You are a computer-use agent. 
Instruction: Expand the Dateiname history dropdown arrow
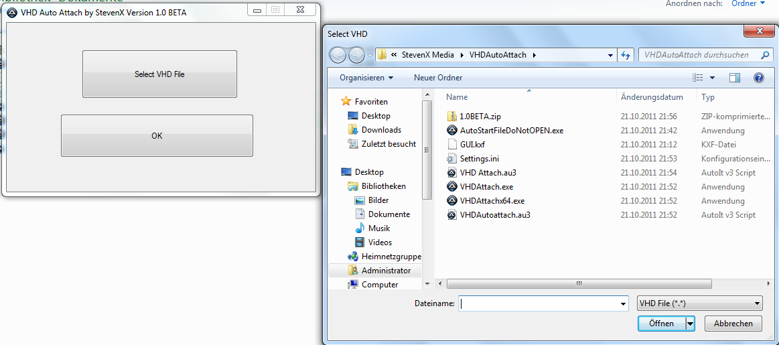pos(623,303)
